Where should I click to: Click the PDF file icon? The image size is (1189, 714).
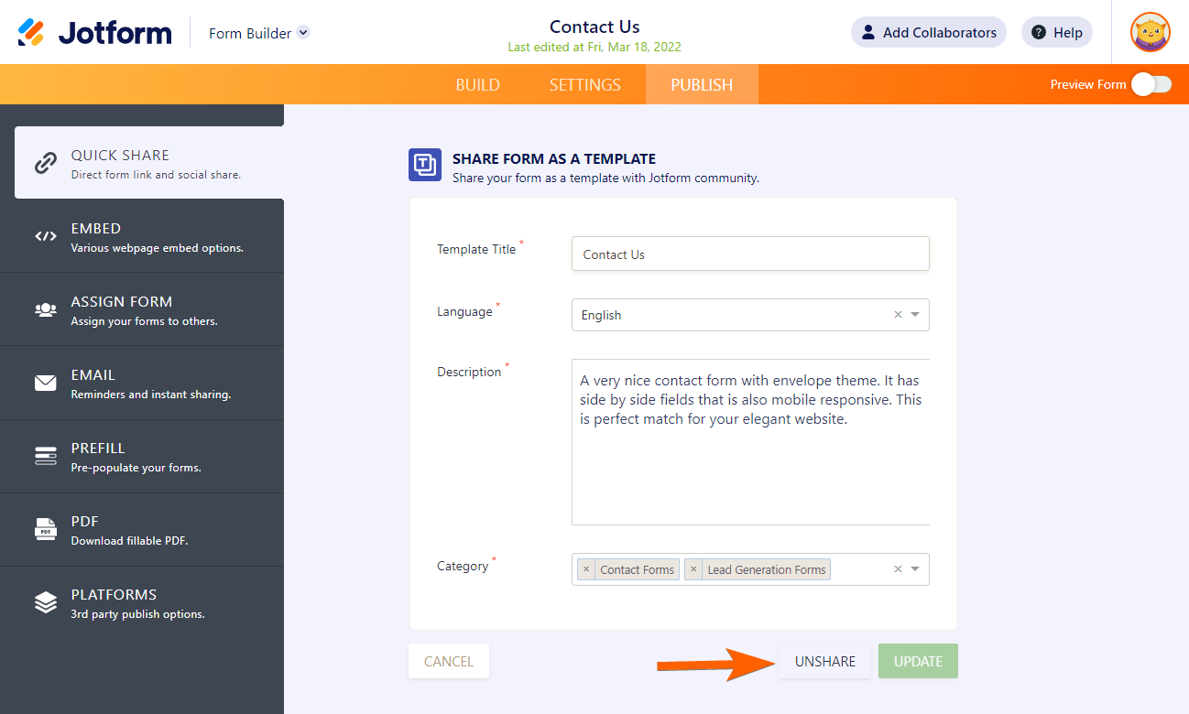tap(45, 529)
